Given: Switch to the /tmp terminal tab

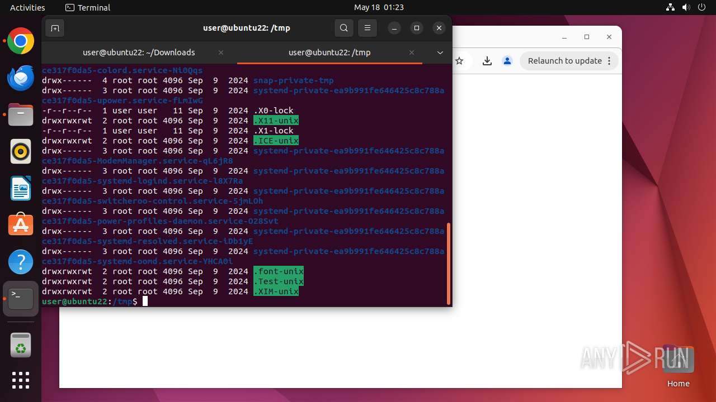Looking at the screenshot, I should [x=329, y=52].
